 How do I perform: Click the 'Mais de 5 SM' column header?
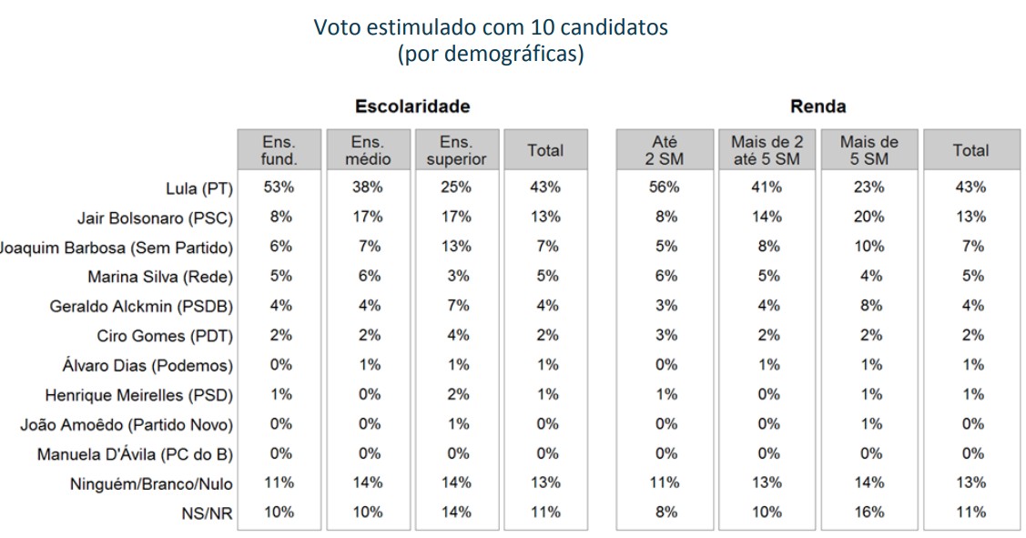(x=869, y=150)
